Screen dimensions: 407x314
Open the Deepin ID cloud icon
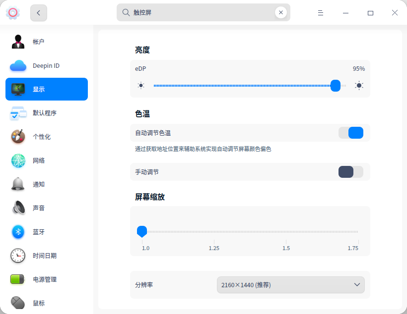tap(18, 65)
